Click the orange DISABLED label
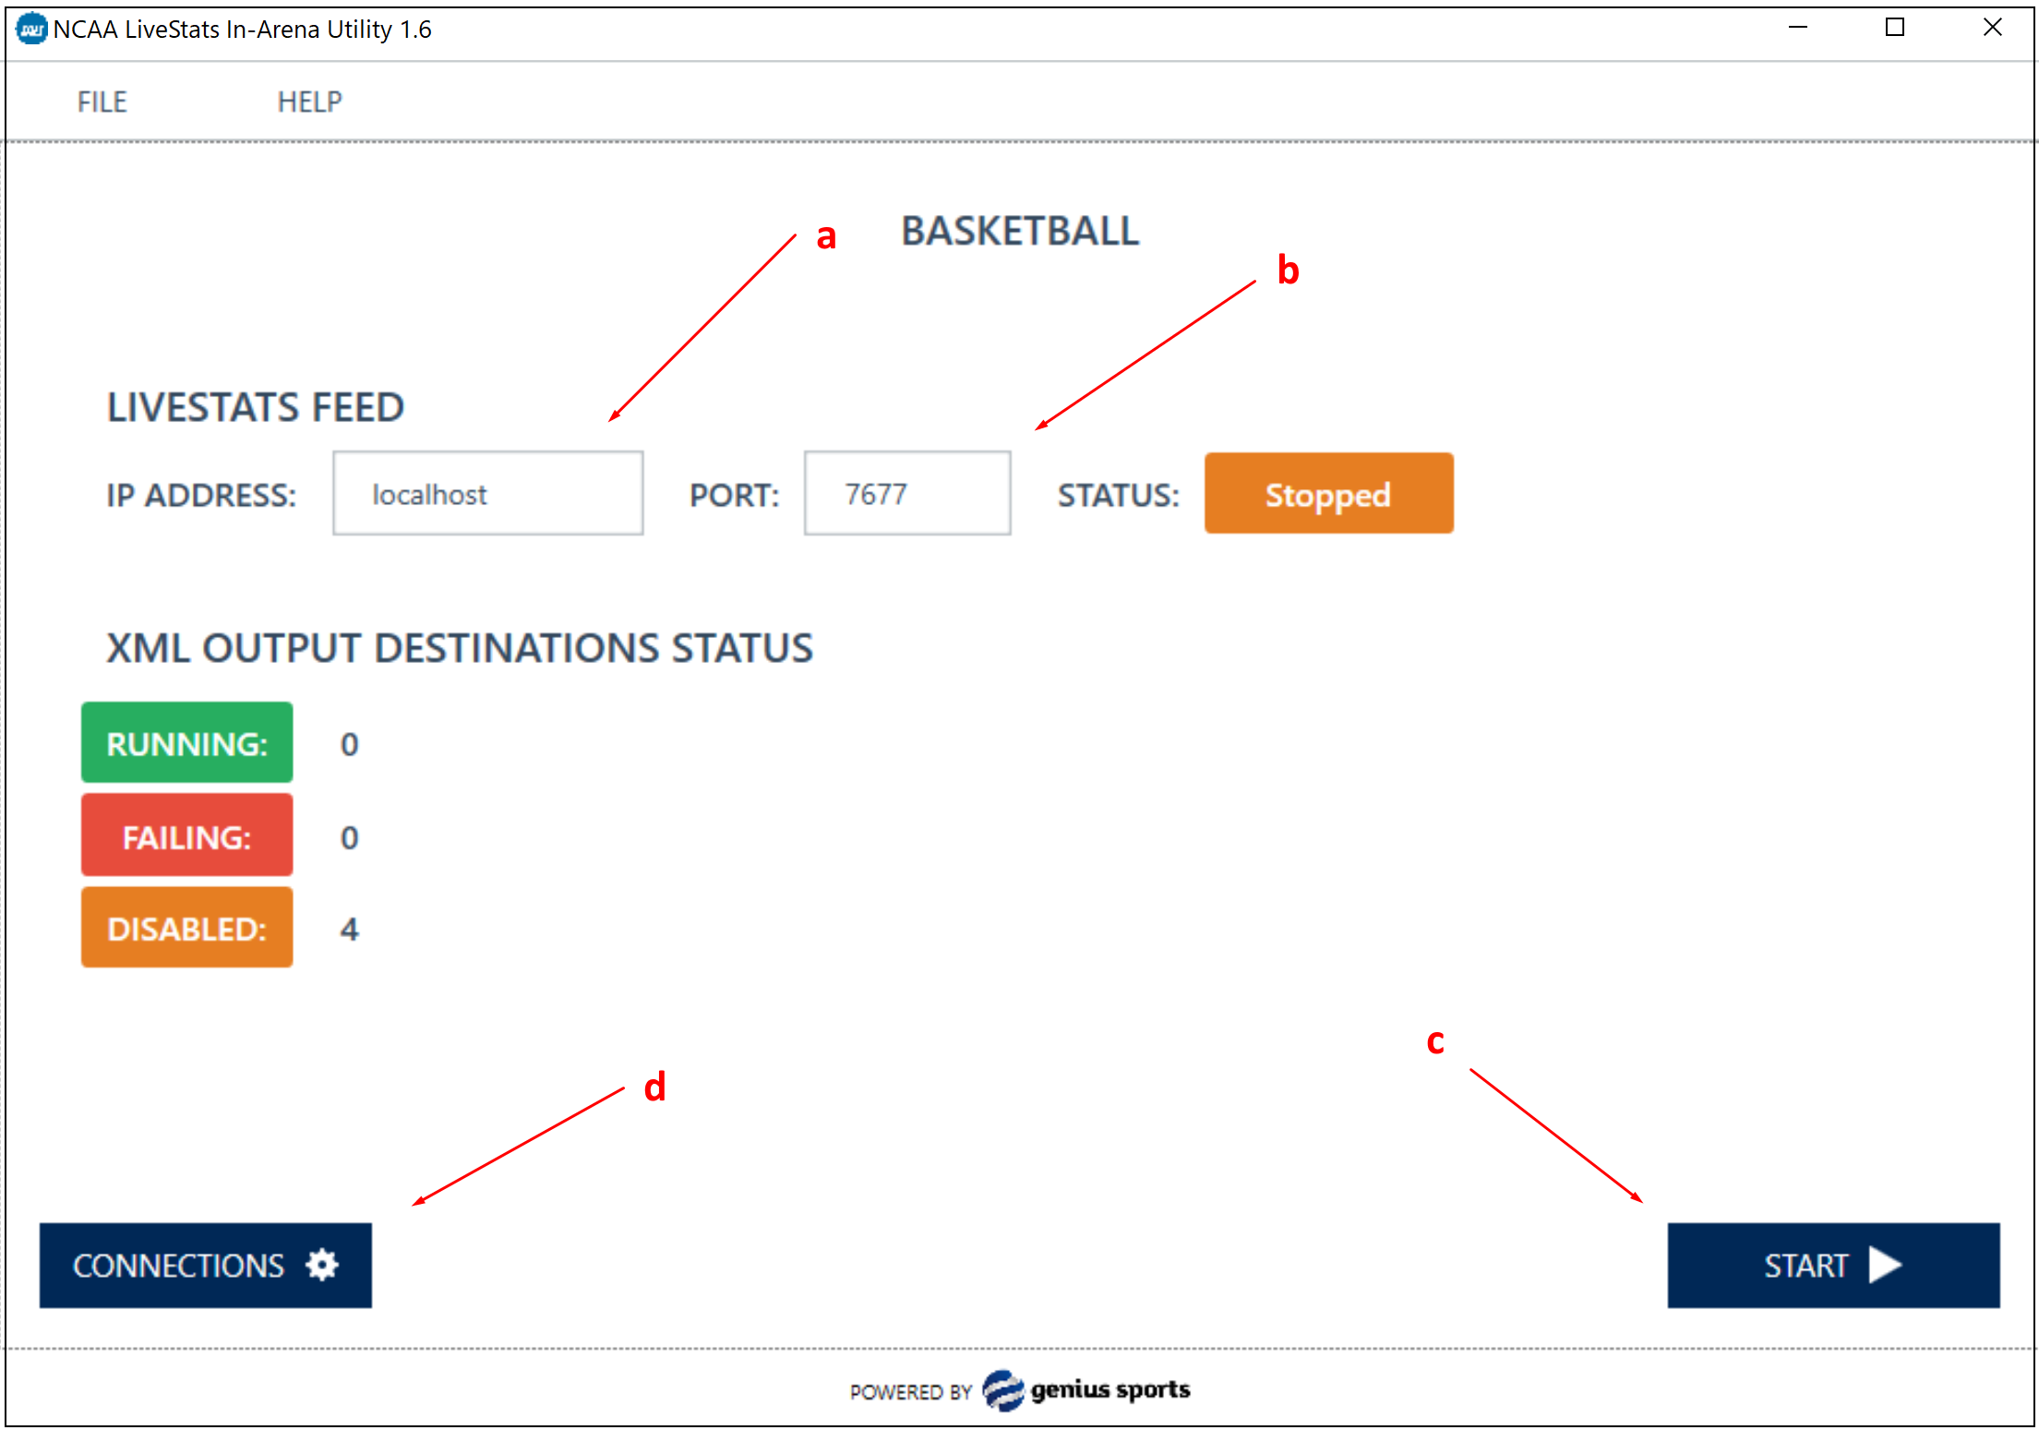Image resolution: width=2039 pixels, height=1430 pixels. [186, 928]
